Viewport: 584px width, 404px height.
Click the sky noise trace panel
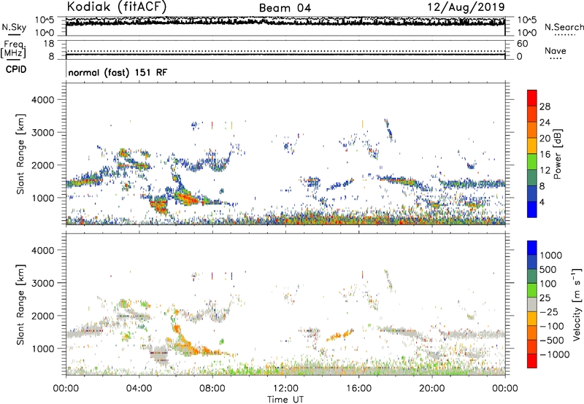point(285,26)
